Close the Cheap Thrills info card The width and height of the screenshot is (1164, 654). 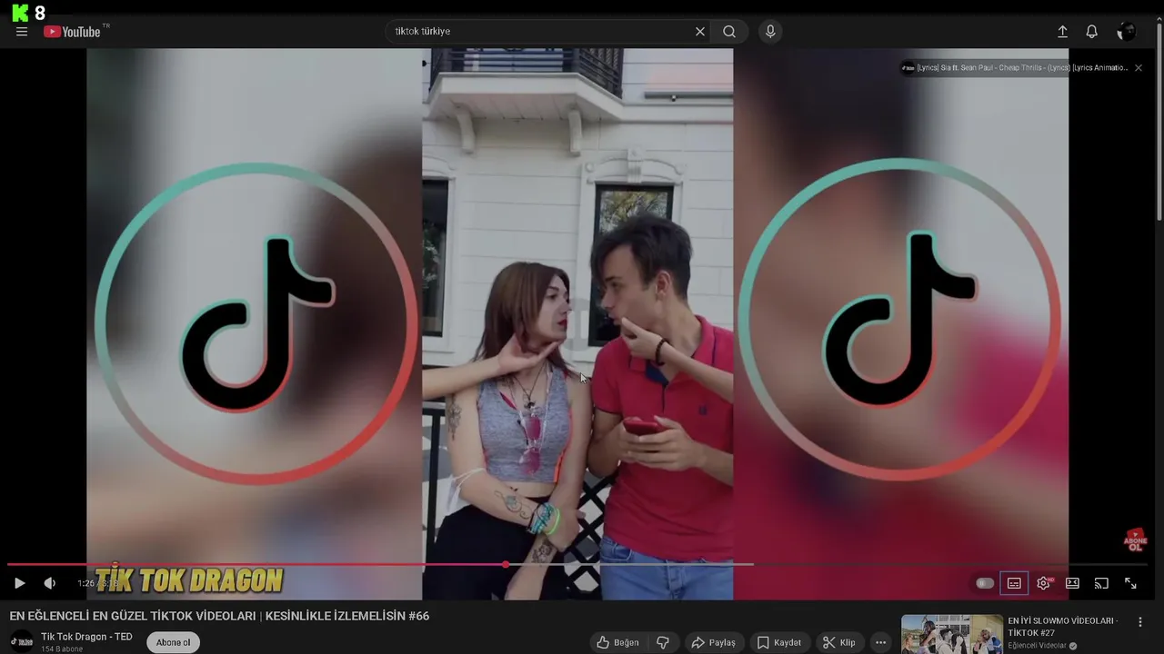pos(1138,68)
